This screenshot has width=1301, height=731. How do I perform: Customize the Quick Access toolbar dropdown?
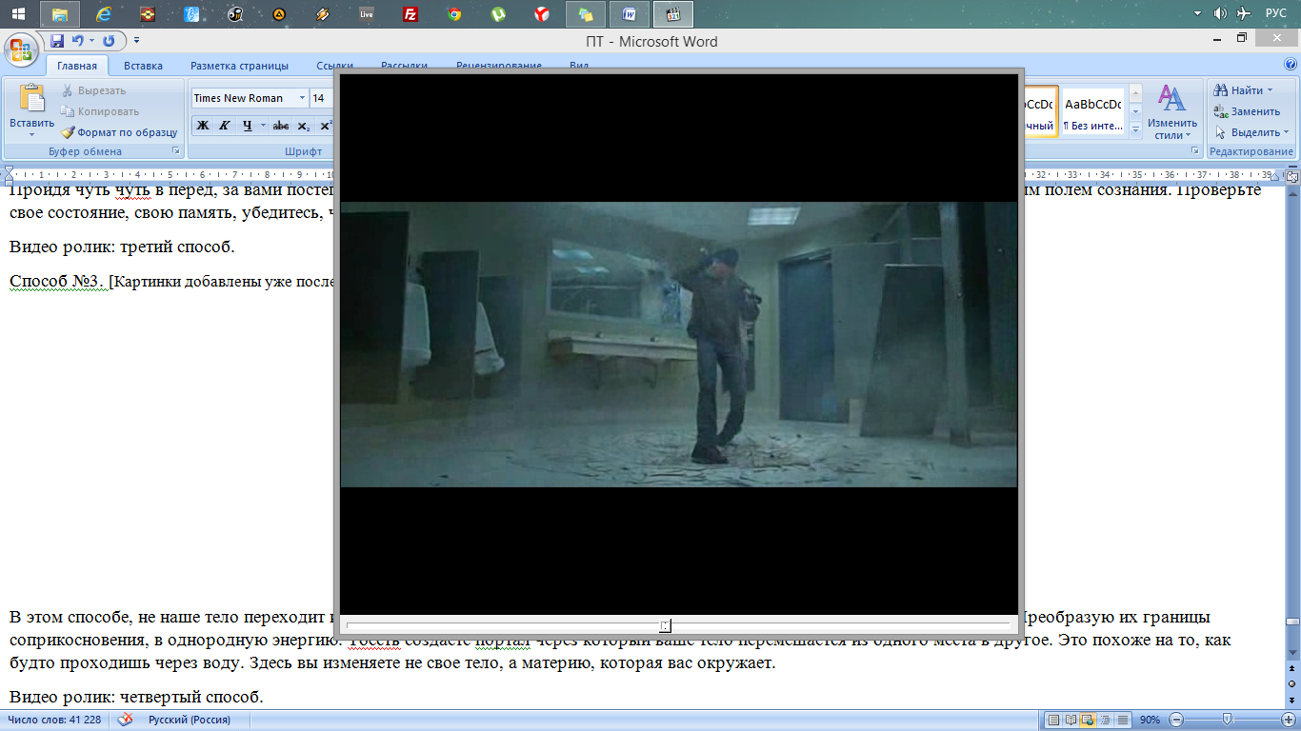136,41
